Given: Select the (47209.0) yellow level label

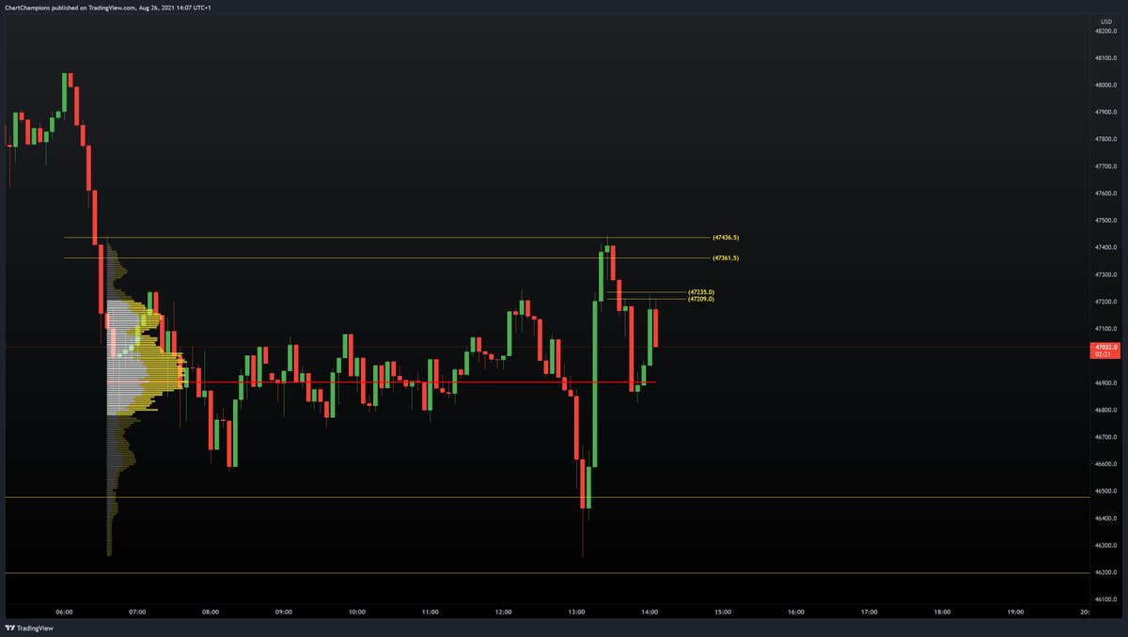Looking at the screenshot, I should point(701,299).
